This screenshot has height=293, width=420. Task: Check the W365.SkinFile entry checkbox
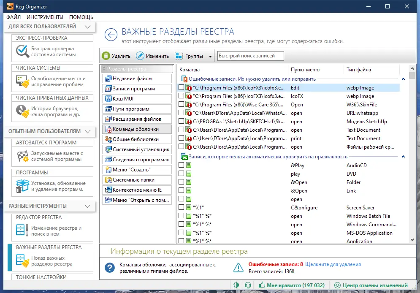pyautogui.click(x=182, y=104)
